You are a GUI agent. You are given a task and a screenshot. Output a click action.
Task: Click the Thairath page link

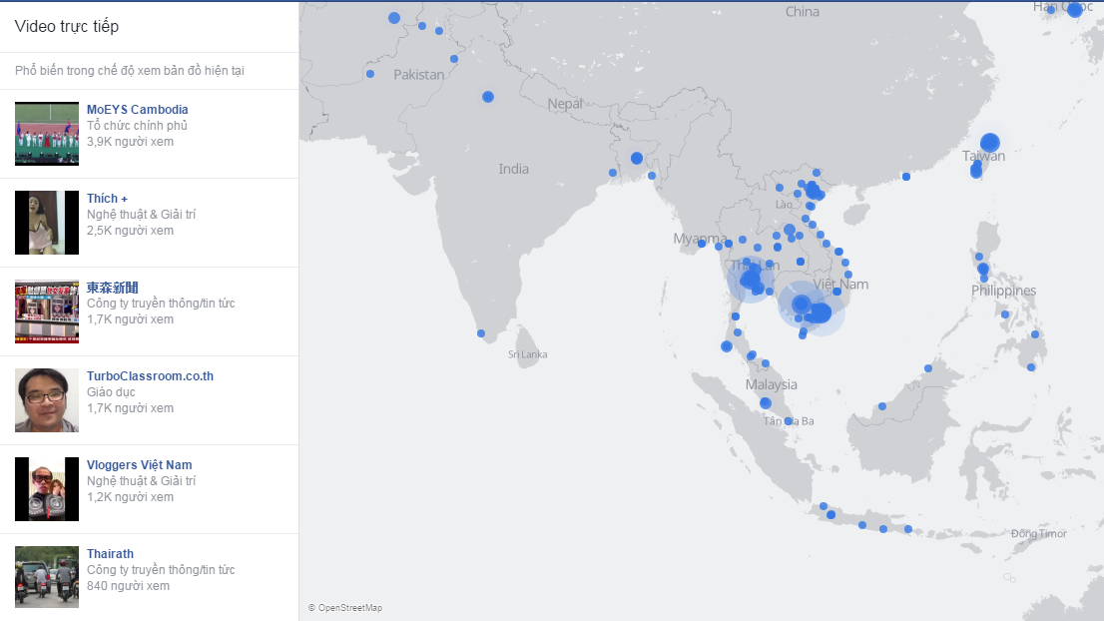110,553
